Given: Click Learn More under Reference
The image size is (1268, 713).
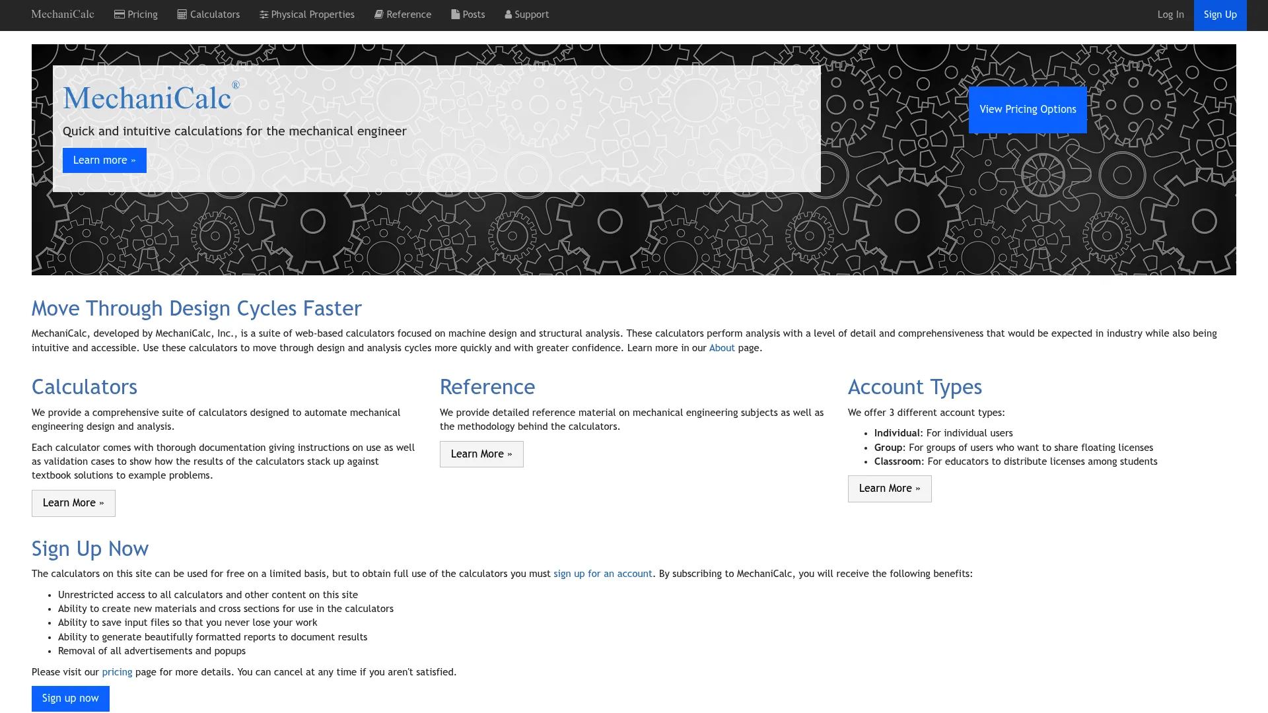Looking at the screenshot, I should (481, 454).
